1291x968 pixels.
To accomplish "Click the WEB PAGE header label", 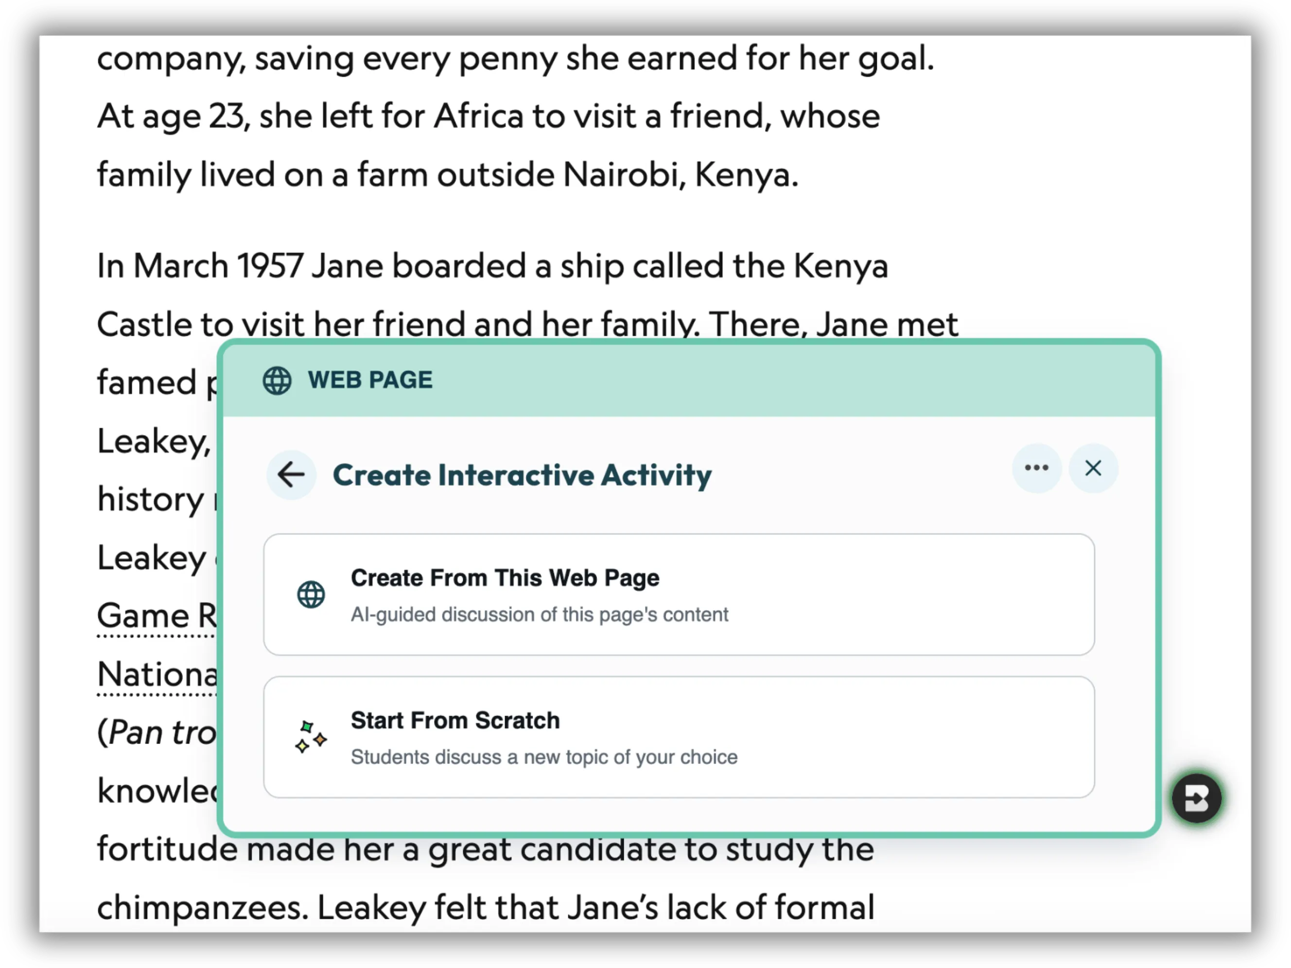I will pos(370,381).
